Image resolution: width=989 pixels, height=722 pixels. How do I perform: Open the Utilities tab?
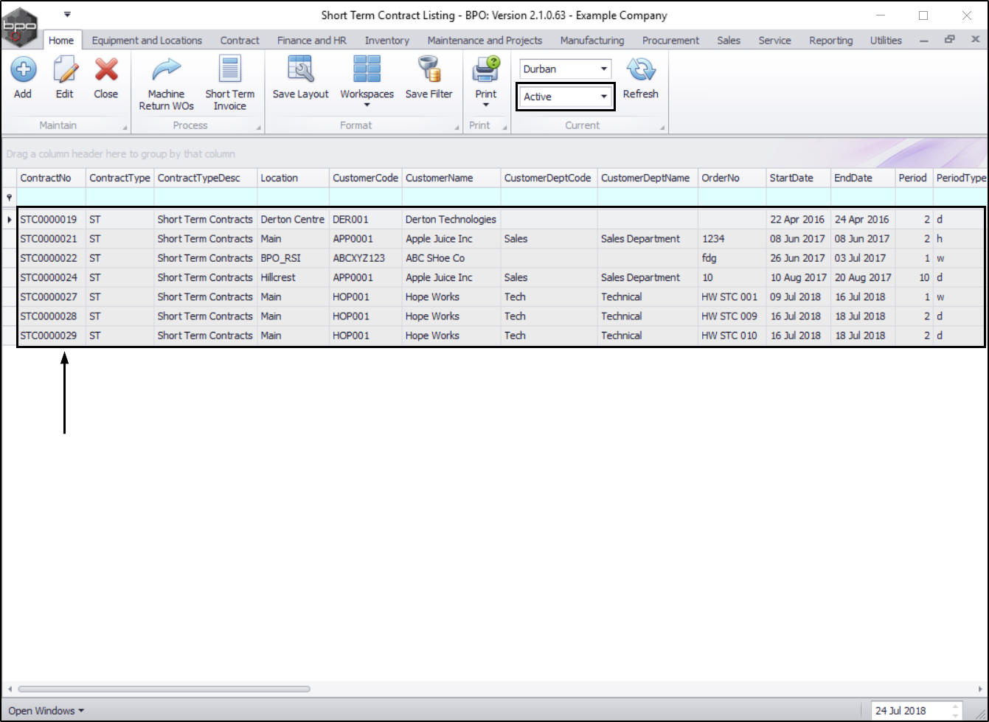point(886,41)
